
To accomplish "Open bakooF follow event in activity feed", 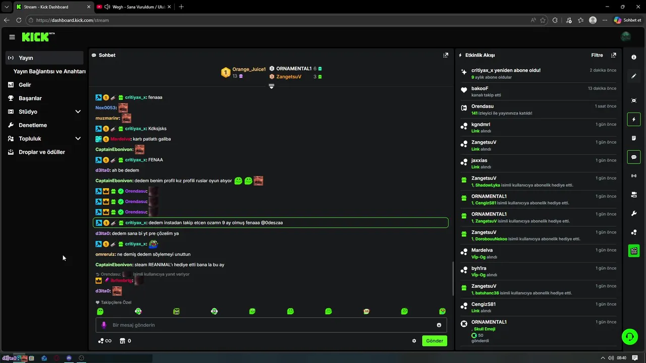I will 539,91.
